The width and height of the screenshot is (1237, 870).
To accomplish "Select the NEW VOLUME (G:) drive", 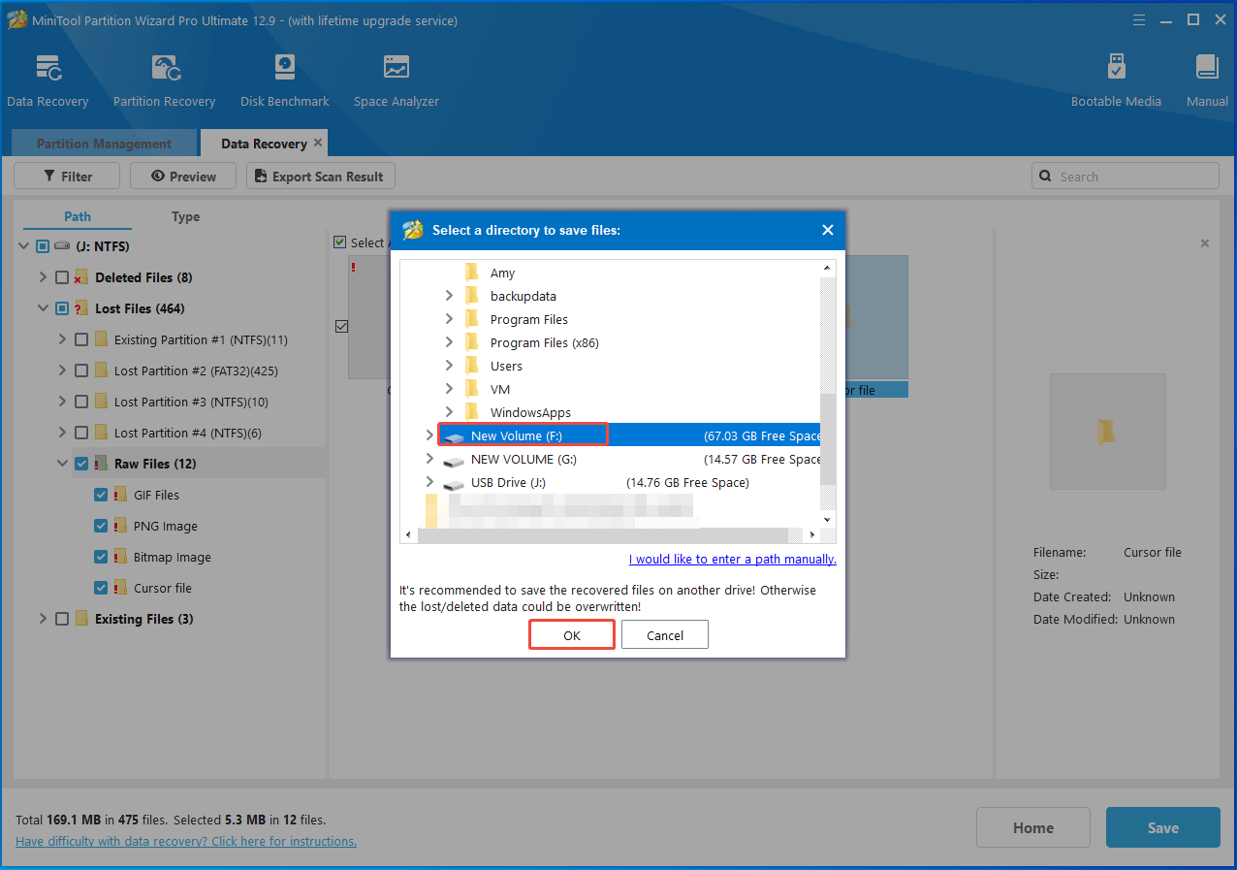I will click(x=524, y=459).
